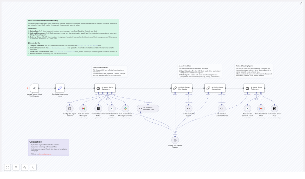Fit the entire workflow to view
Screen dimensions: 305x179
(7, 167)
